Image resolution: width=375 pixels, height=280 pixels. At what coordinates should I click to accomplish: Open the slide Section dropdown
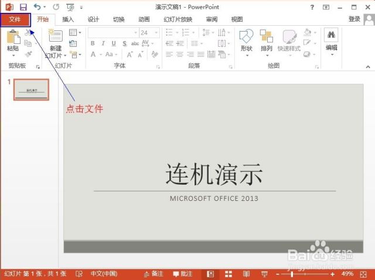(75, 54)
